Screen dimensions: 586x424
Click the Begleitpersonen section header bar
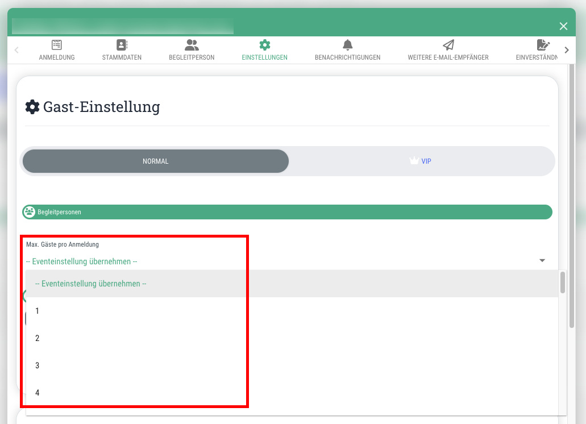(x=287, y=212)
